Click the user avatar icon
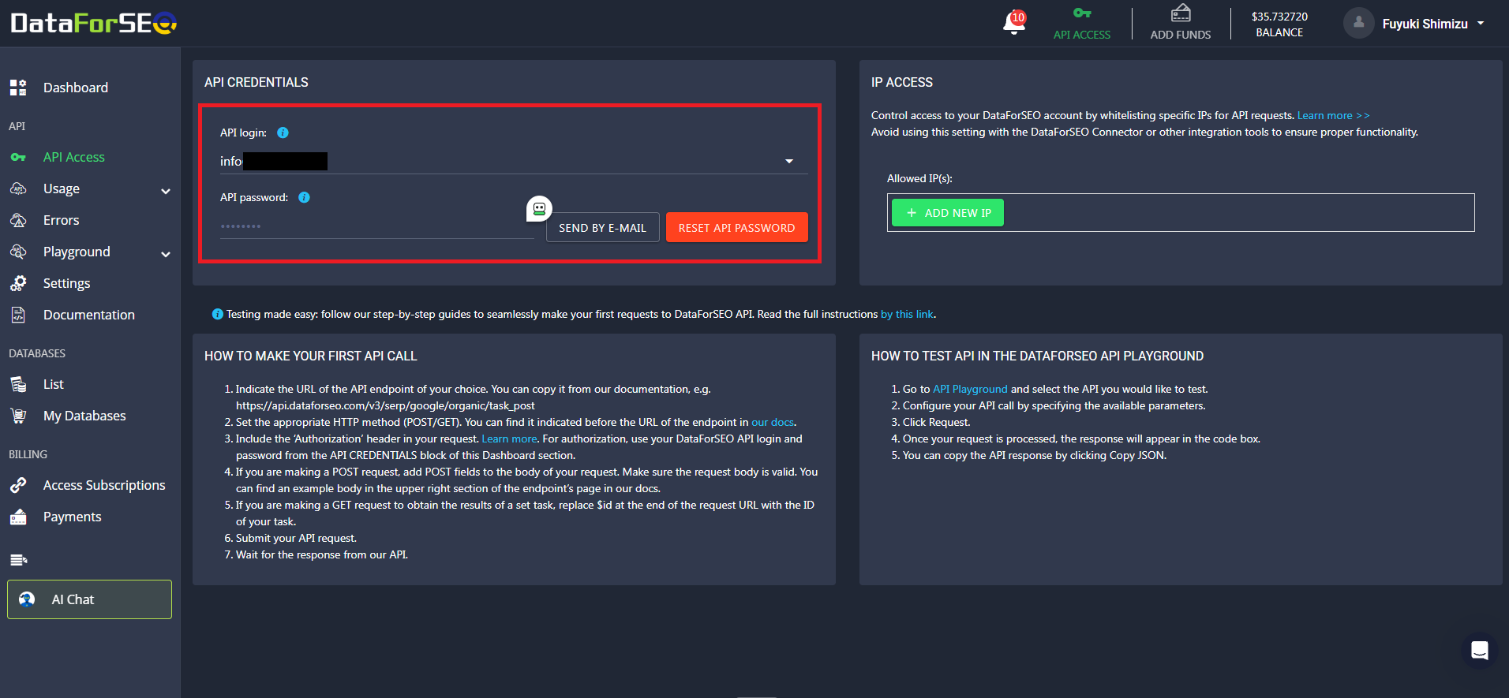 [1358, 23]
